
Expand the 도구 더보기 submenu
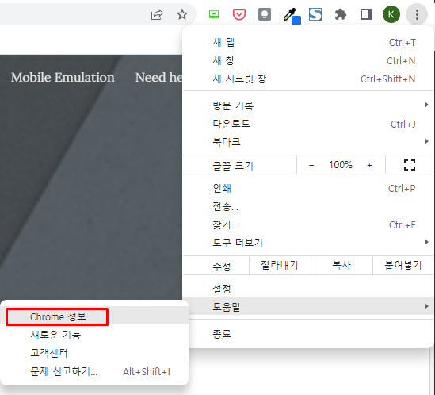tap(308, 243)
